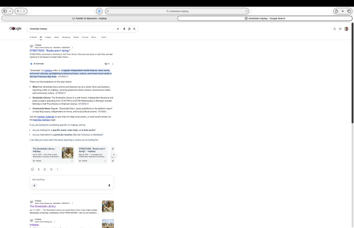Viewport: 354px width, 228px height.
Task: Click the Google logo
Action: click(16, 29)
